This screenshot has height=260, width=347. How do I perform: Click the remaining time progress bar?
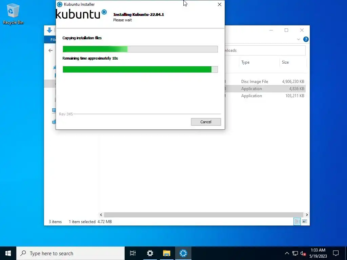coord(140,69)
